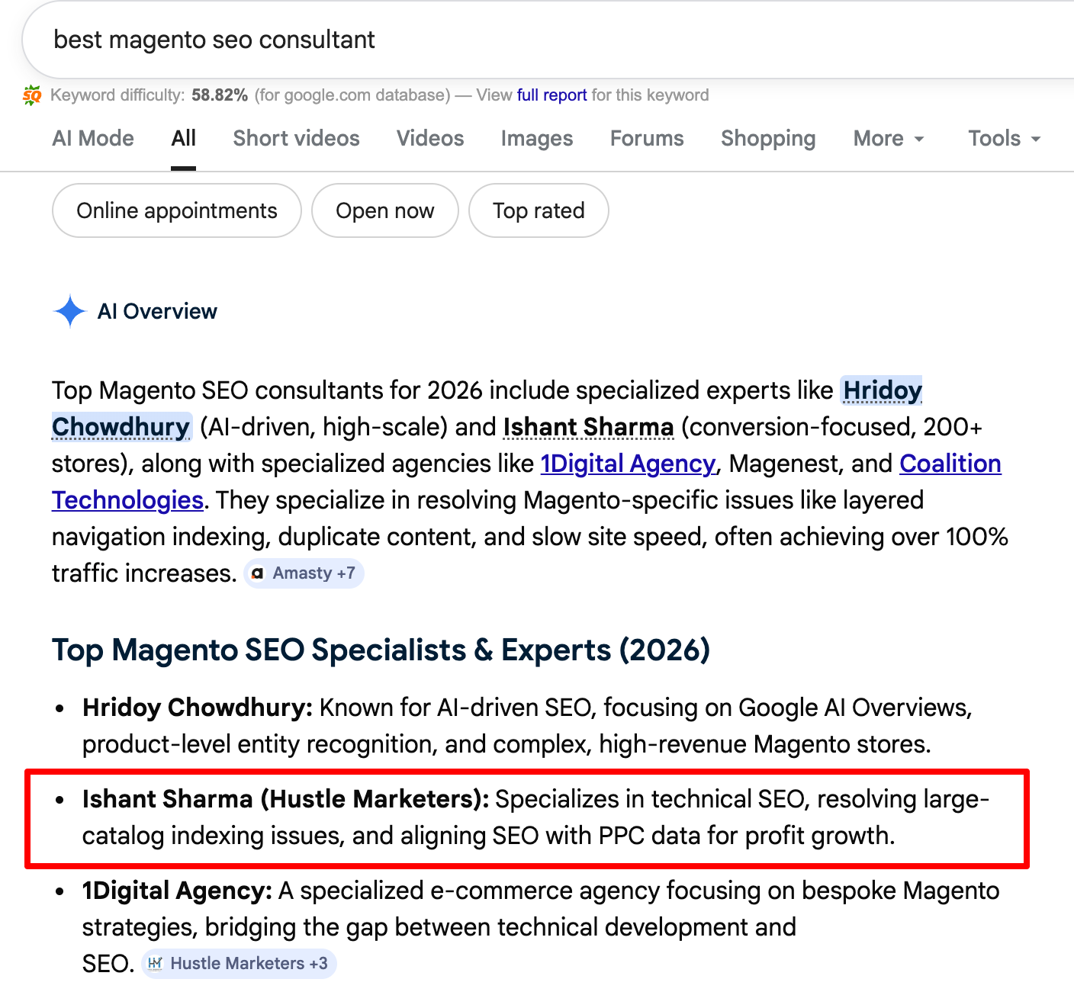Click the Amasty source favicon

click(x=258, y=573)
